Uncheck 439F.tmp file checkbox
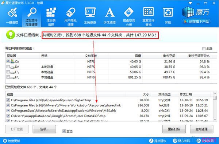219x144 pixels. [8, 116]
